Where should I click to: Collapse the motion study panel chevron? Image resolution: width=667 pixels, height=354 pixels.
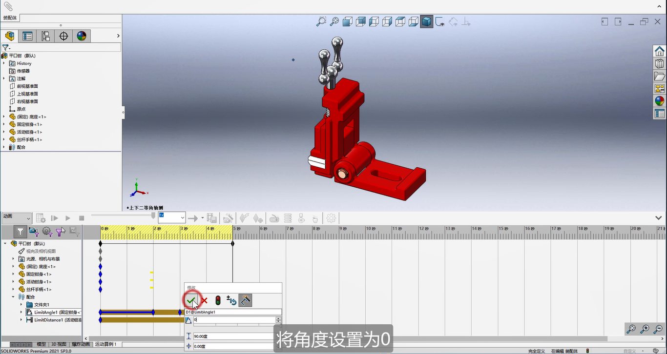coord(659,218)
